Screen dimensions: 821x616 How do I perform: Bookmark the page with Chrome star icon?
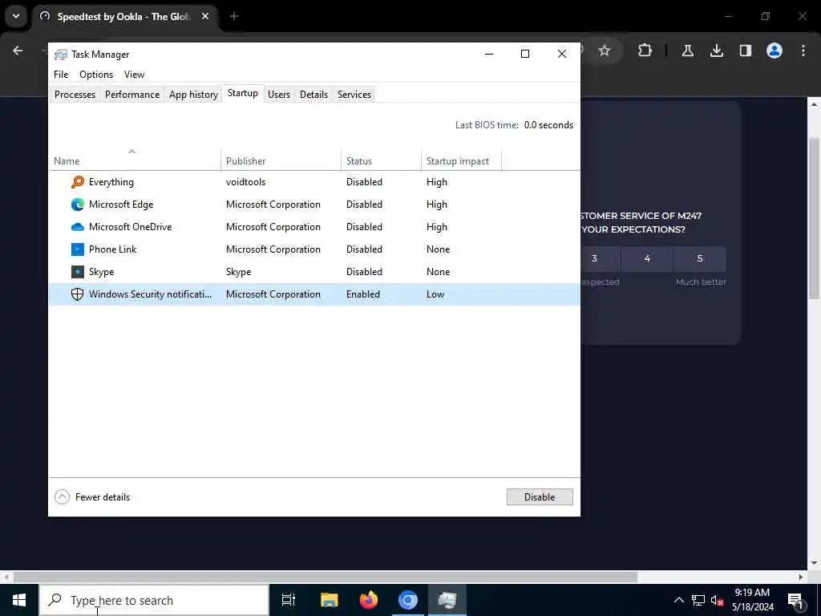point(605,51)
